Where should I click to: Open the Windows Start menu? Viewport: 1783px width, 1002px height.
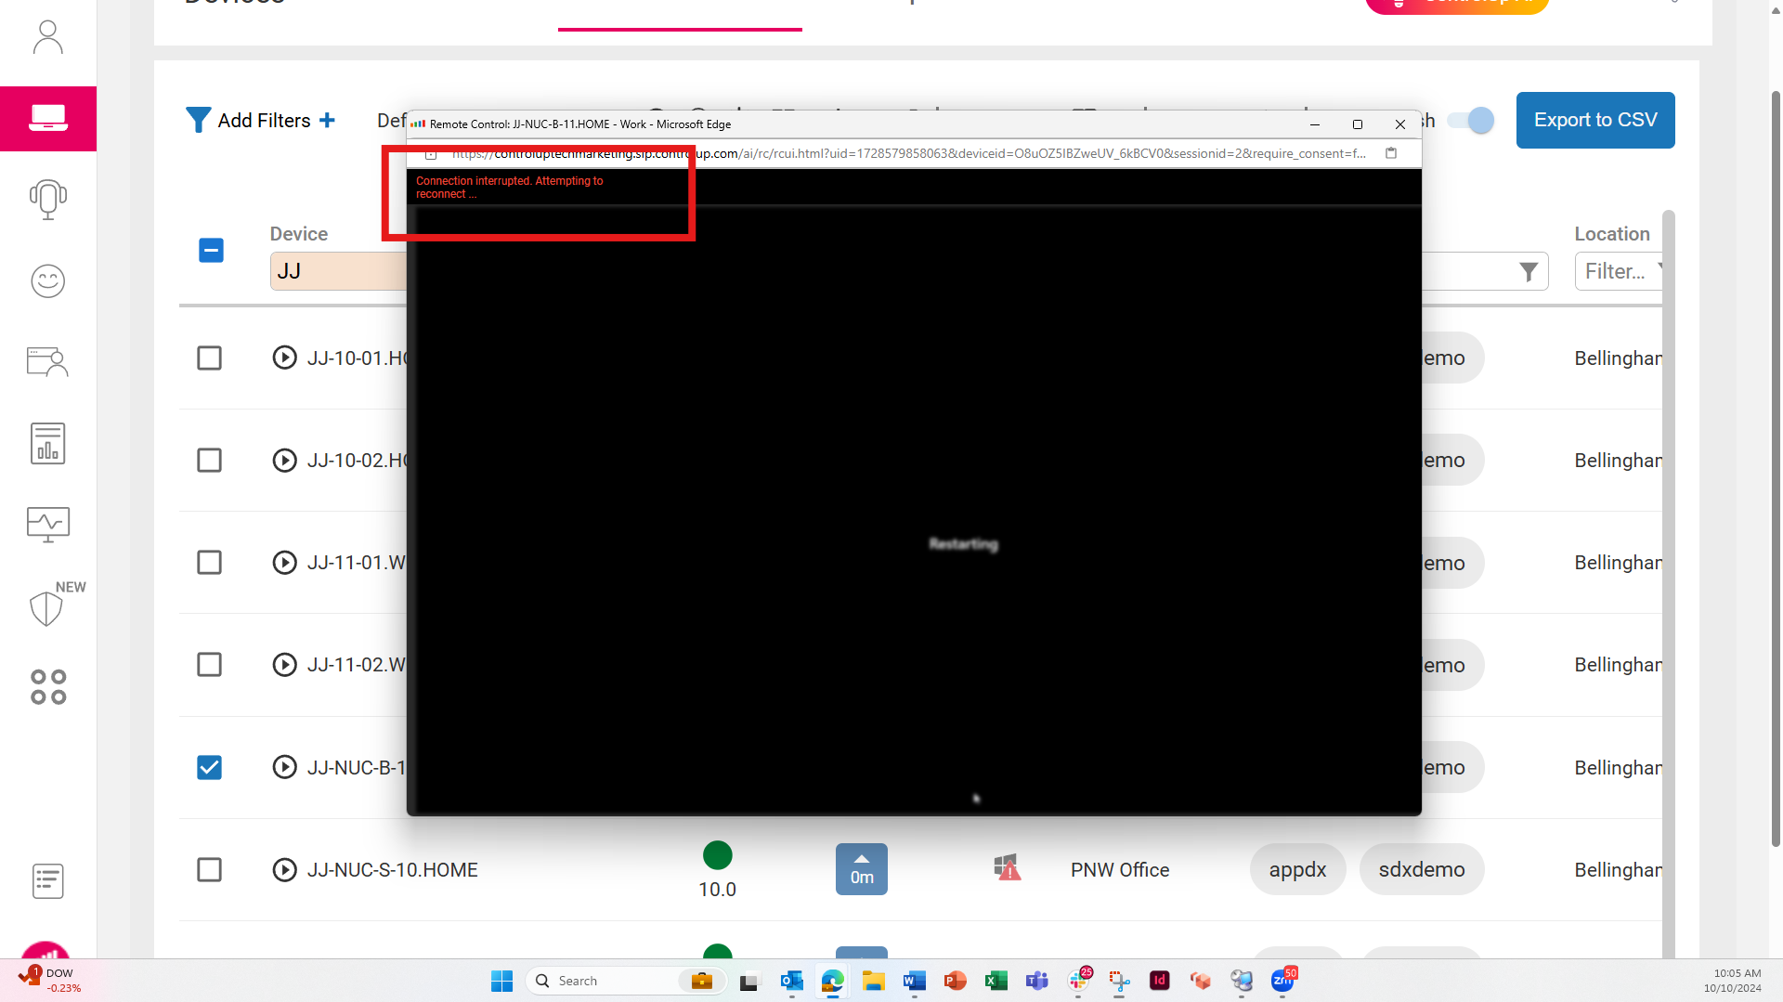pos(501,981)
